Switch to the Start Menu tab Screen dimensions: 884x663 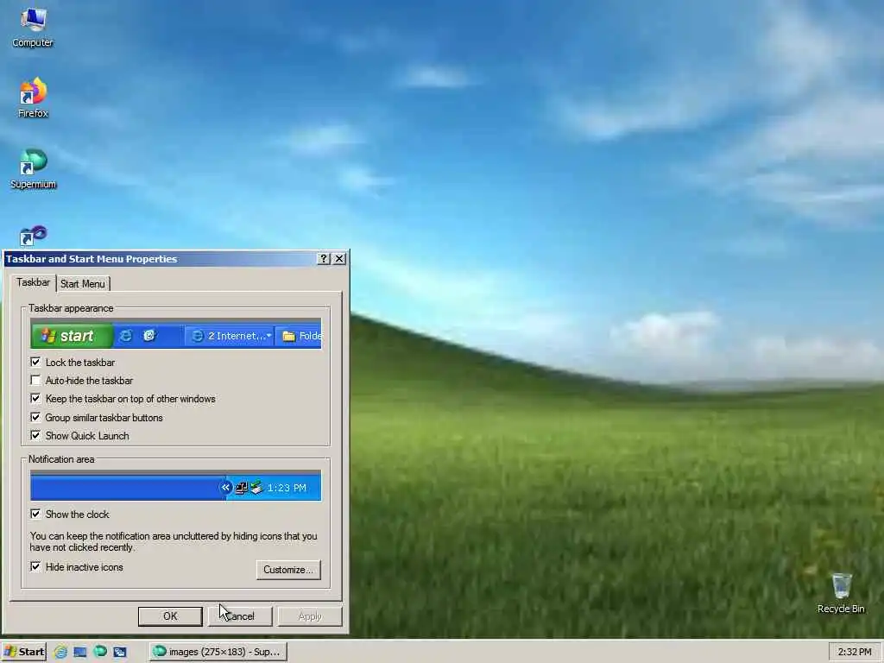82,283
